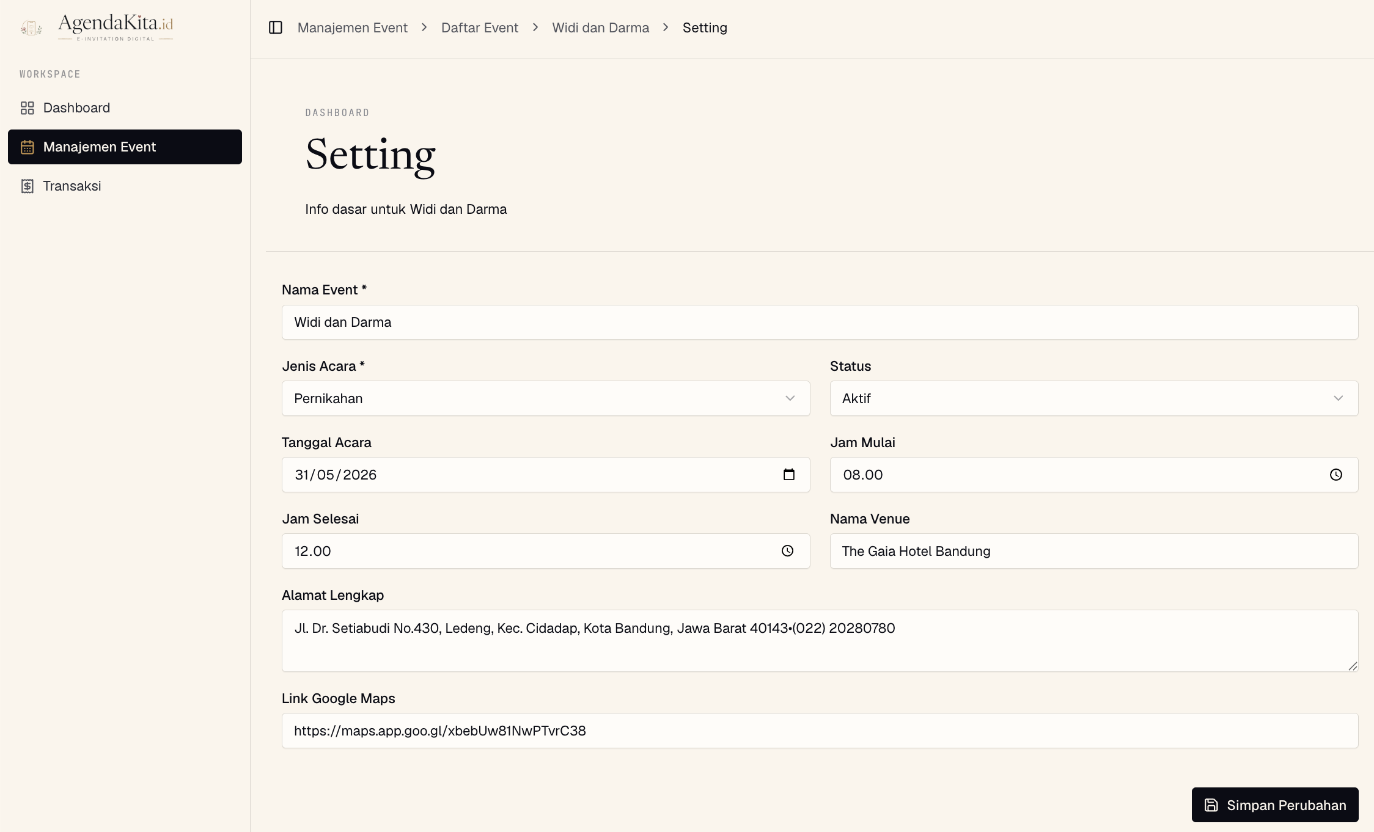The width and height of the screenshot is (1374, 832).
Task: Click the Link Google Maps field
Action: tap(820, 731)
